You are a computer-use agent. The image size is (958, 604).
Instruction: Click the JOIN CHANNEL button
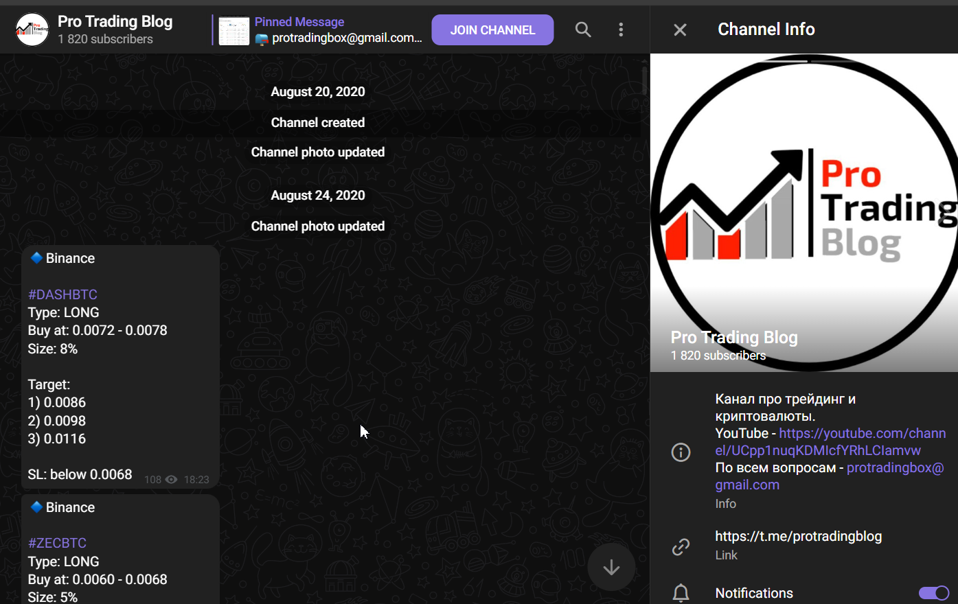(x=492, y=30)
